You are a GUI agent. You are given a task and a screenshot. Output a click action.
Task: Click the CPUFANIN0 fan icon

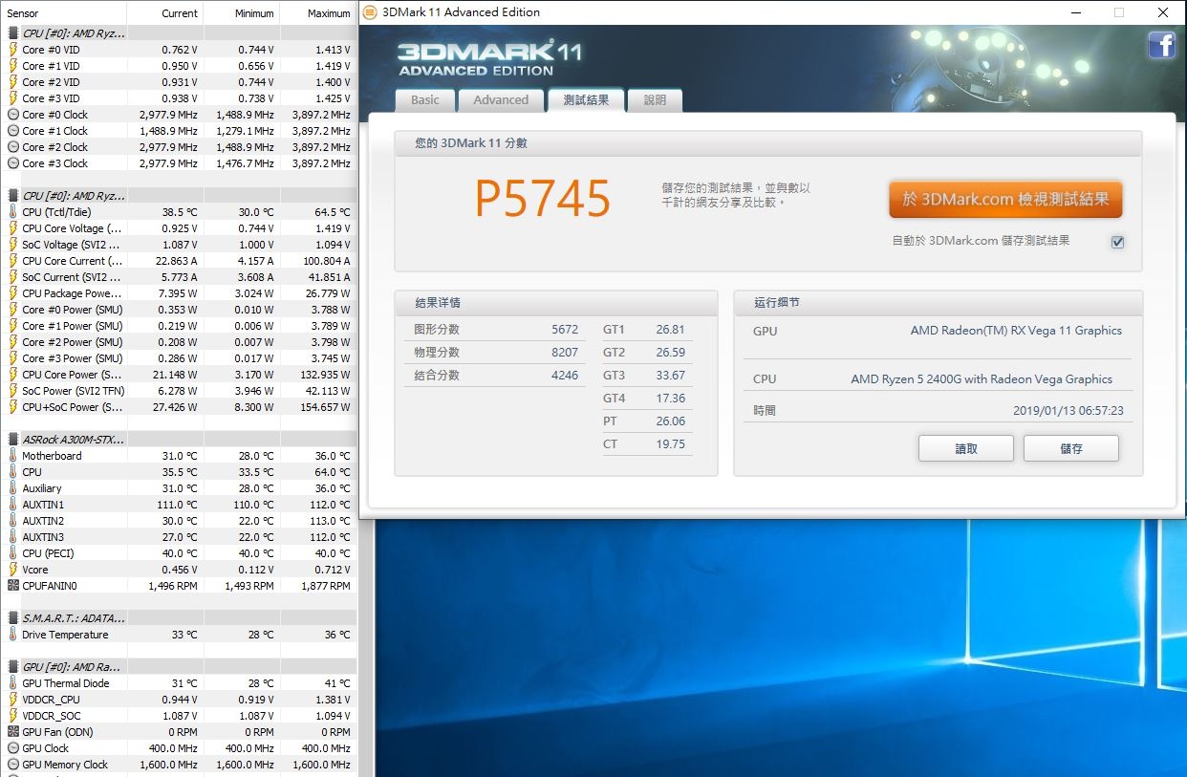pyautogui.click(x=12, y=586)
